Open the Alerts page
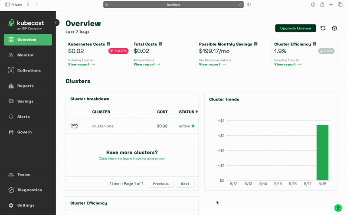This screenshot has height=215, width=347. (28, 117)
